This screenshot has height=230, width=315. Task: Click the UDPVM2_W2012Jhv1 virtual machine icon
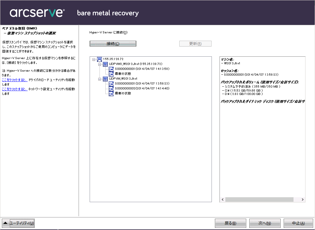coord(105,64)
